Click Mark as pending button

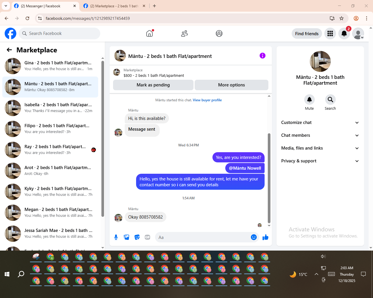(x=153, y=85)
